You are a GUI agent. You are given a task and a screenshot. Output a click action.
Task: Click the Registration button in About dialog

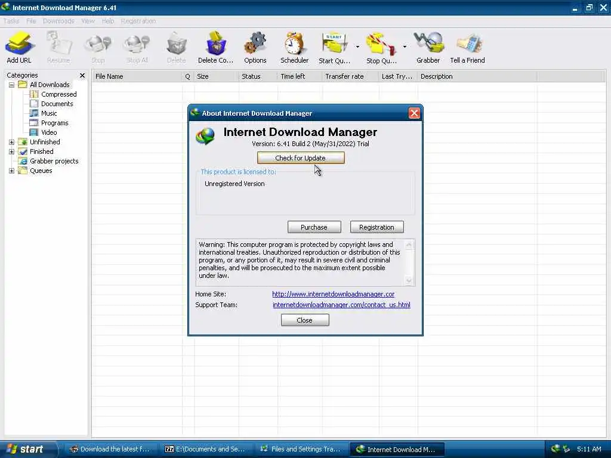coord(377,227)
